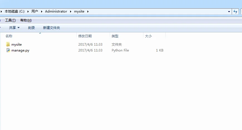Open the 共享 dropdown in toolbar
Image resolution: width=242 pixels, height=130 pixels.
(x=14, y=28)
